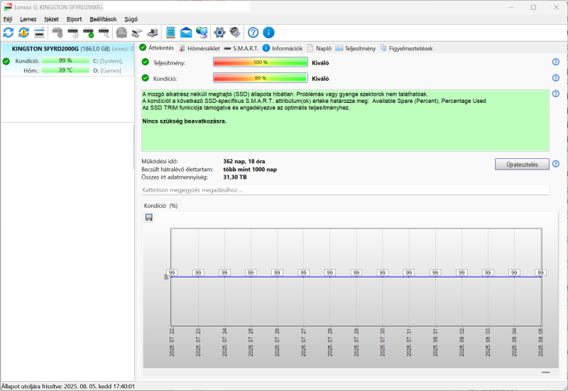
Task: Click the 100 % Teljesítmény bar
Action: (x=261, y=62)
